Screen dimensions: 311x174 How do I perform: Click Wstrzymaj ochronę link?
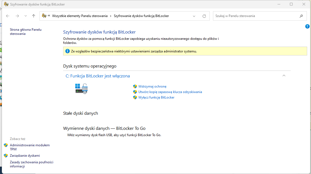152,86
